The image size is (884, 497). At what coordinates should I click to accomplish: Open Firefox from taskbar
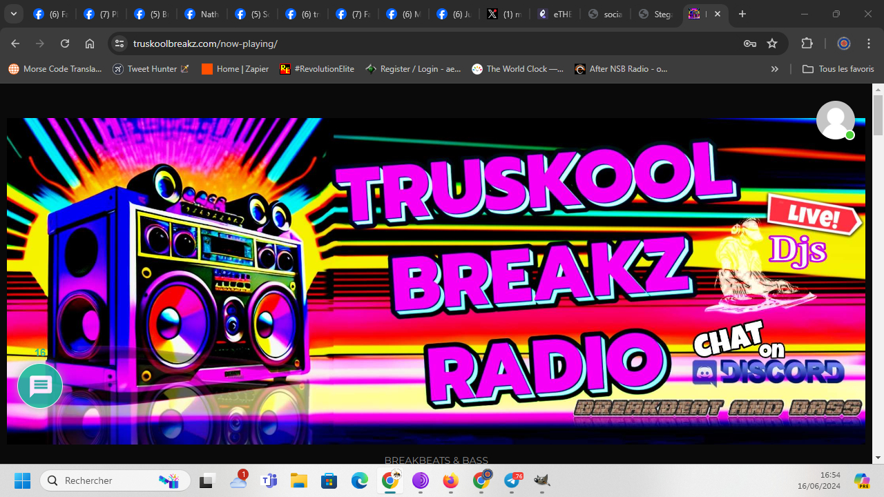(x=451, y=480)
